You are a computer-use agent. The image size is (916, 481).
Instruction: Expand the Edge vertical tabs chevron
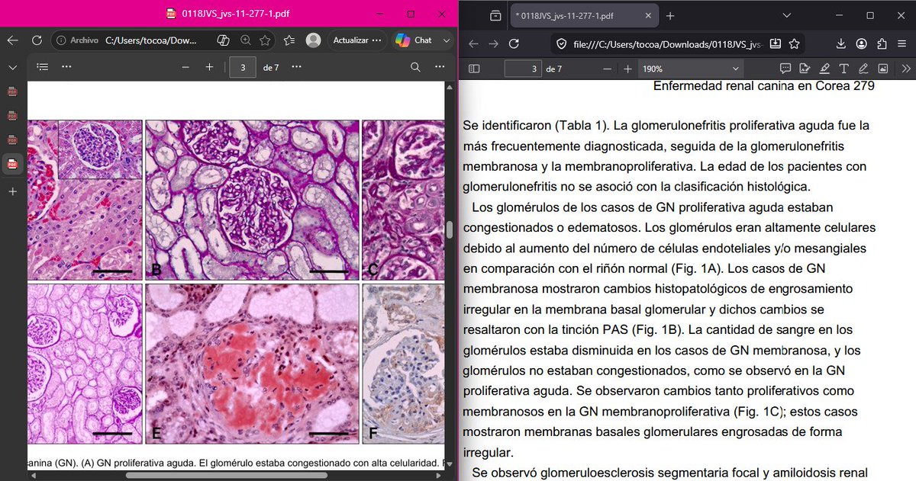(x=13, y=67)
